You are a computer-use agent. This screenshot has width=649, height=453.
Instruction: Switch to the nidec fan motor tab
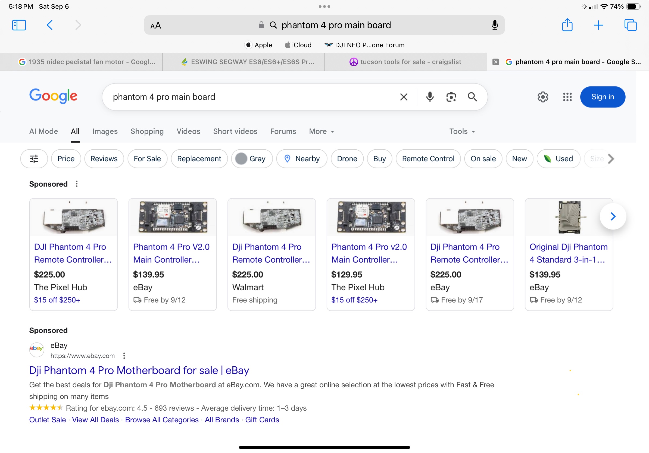coord(81,62)
